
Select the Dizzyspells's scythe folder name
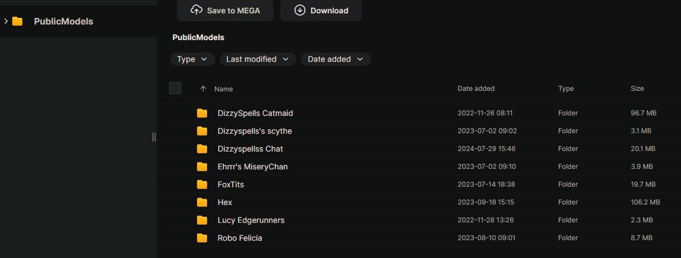255,131
